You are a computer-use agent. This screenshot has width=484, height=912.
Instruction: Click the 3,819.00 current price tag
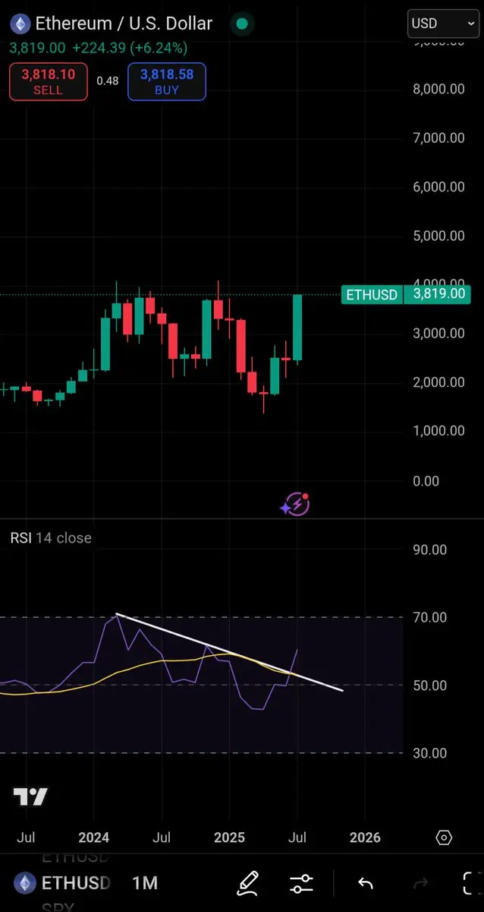pos(438,295)
